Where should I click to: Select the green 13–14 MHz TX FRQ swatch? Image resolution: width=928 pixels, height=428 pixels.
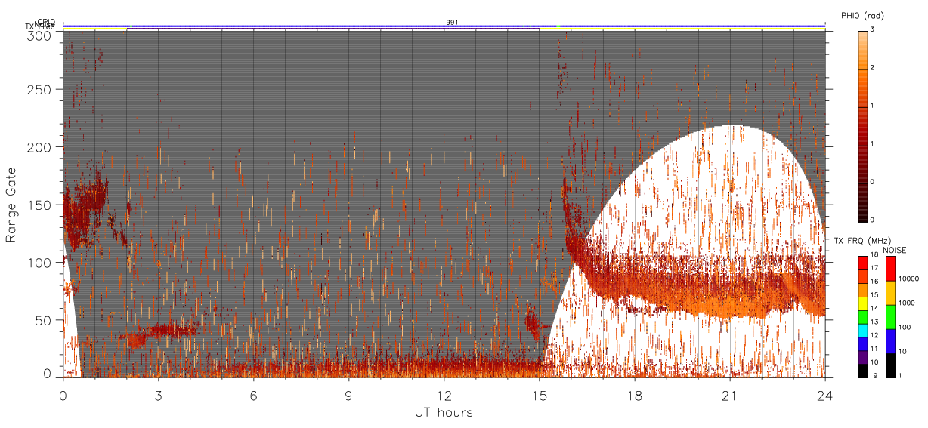pyautogui.click(x=862, y=316)
